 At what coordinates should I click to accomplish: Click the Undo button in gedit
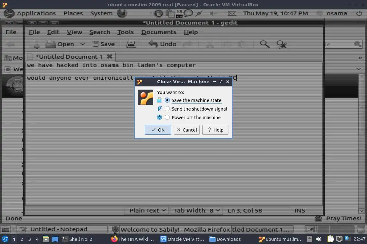[x=162, y=44]
